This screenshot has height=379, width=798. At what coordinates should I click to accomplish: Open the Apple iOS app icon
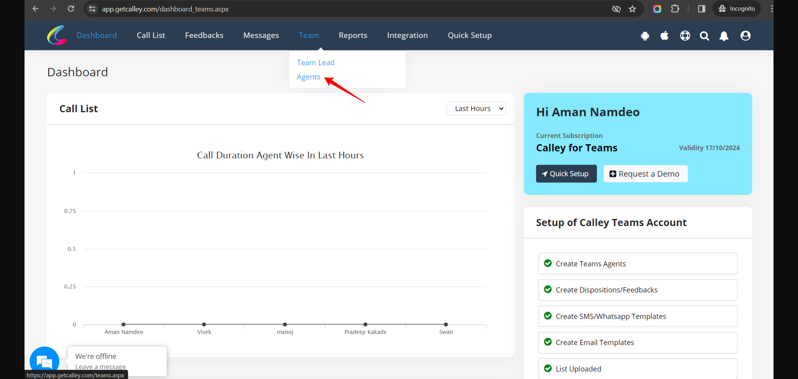click(665, 36)
